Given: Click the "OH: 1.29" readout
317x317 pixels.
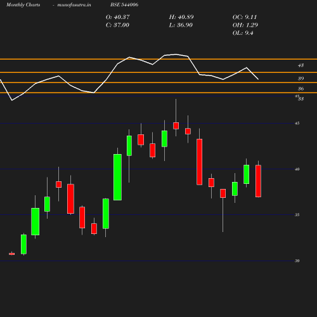Looking at the screenshot, I should coord(245,25).
